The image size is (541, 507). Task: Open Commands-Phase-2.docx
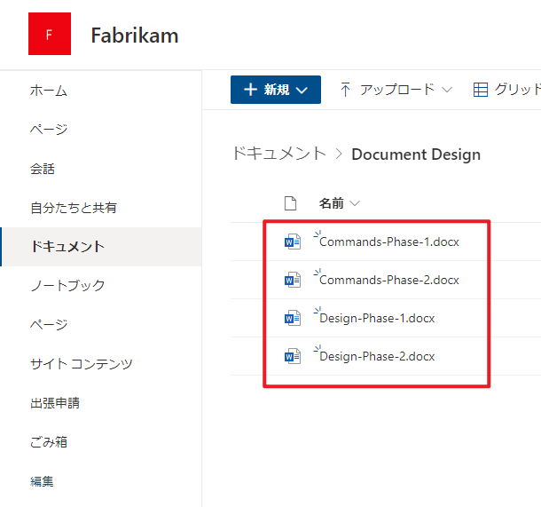pos(389,280)
